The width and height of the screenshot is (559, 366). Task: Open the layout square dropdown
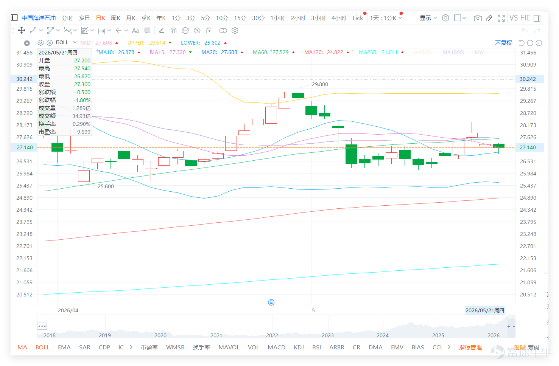pyautogui.click(x=460, y=18)
